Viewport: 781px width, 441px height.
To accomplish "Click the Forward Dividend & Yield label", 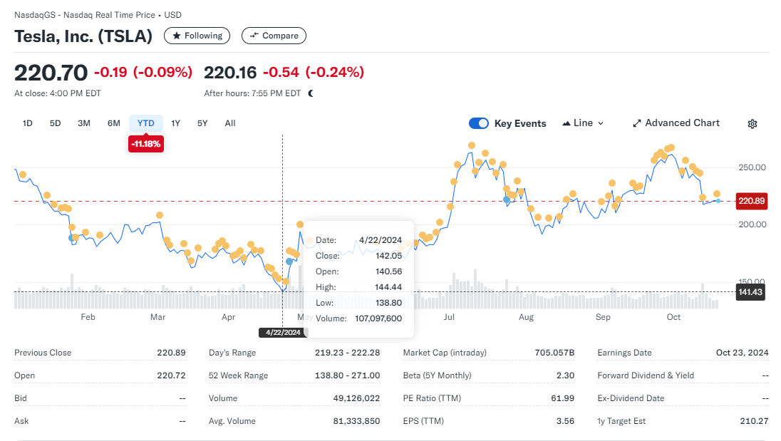I will [x=646, y=375].
